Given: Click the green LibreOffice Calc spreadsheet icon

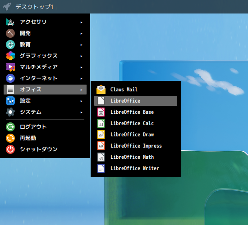Looking at the screenshot, I should coord(101,123).
